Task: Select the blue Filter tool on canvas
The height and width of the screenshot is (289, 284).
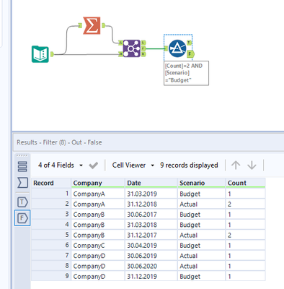Action: [177, 48]
